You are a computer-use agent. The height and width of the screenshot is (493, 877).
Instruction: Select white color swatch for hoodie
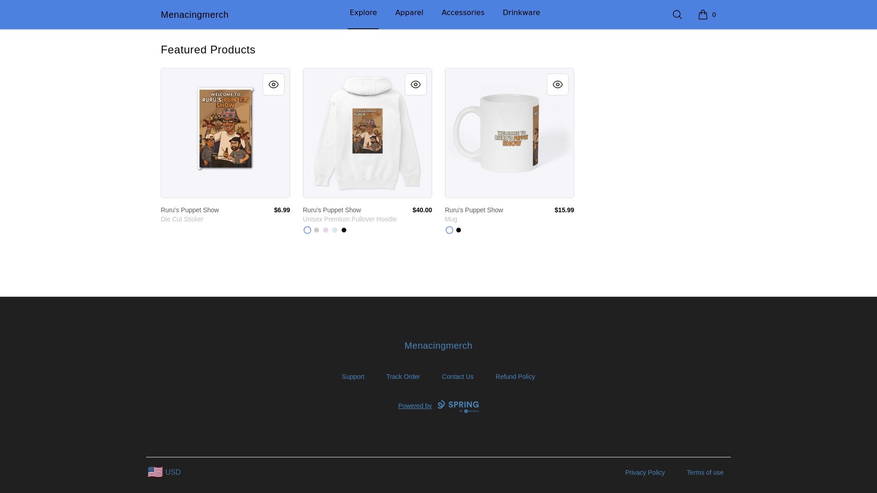[307, 230]
